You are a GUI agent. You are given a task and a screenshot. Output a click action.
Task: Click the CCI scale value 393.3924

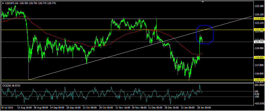click(x=260, y=85)
